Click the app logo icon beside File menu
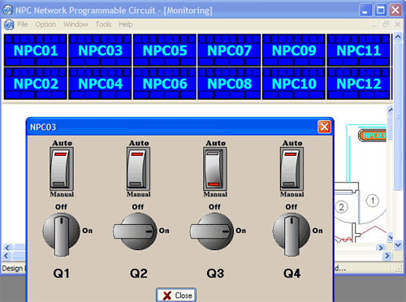 pos(9,24)
